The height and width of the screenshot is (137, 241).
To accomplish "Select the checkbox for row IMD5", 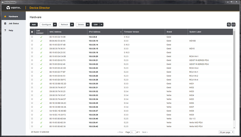I will point(32,99).
